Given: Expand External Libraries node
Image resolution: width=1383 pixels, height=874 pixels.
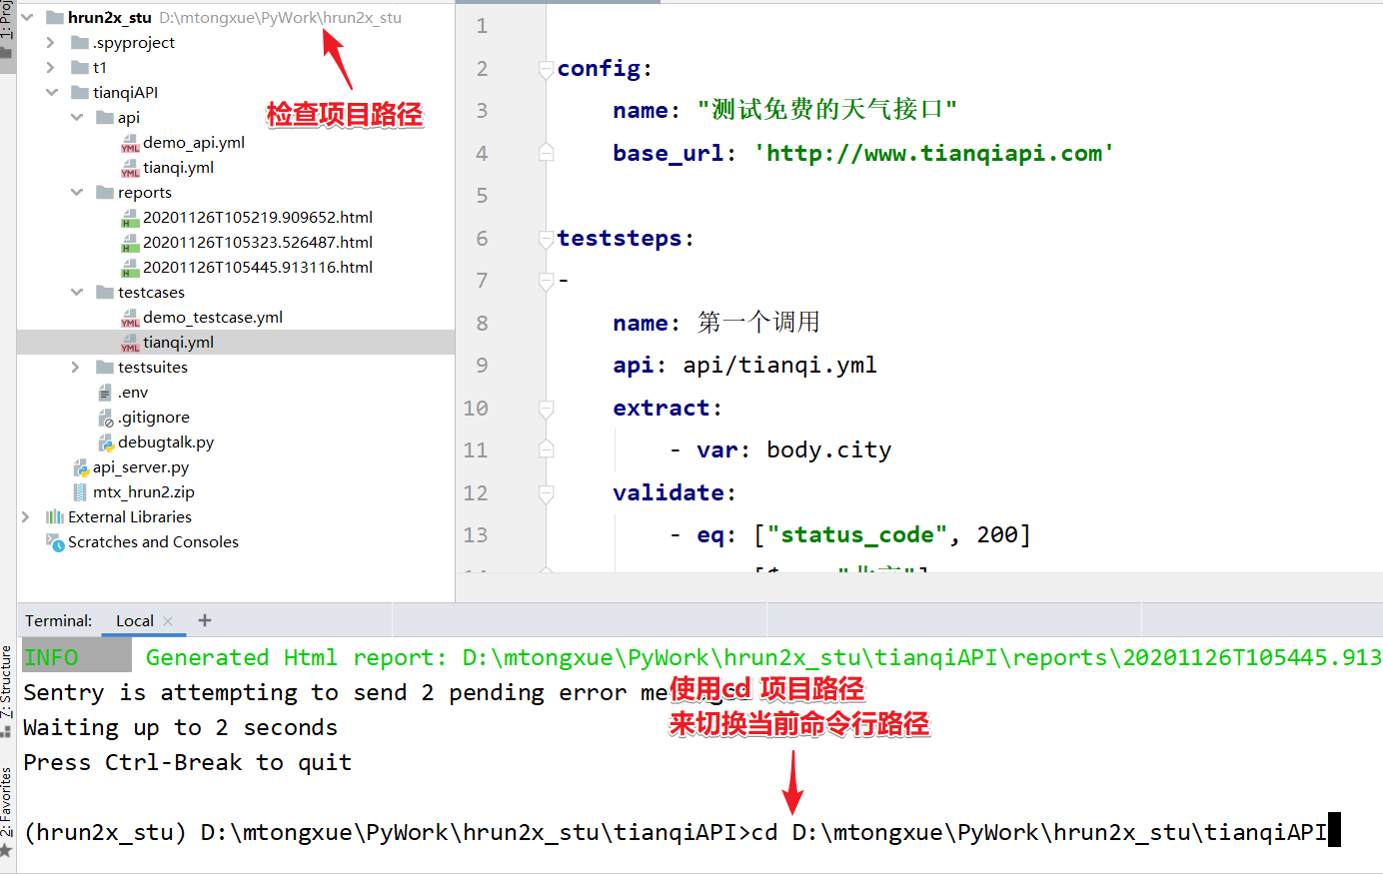Looking at the screenshot, I should pos(26,517).
